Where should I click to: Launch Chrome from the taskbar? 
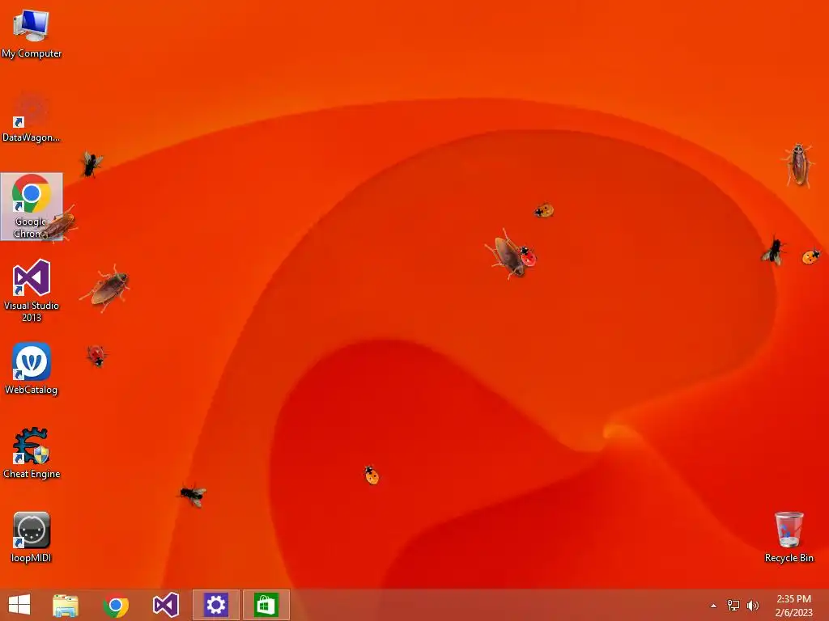pos(116,605)
